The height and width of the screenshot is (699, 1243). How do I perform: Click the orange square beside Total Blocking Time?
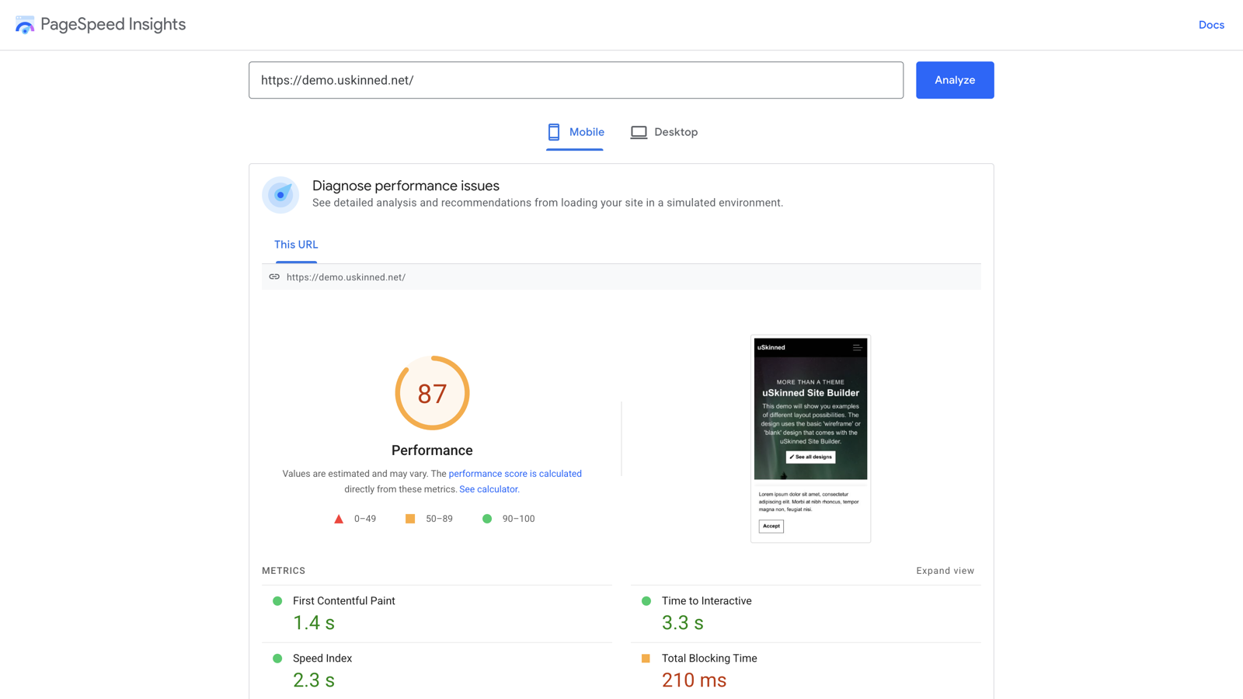coord(646,658)
